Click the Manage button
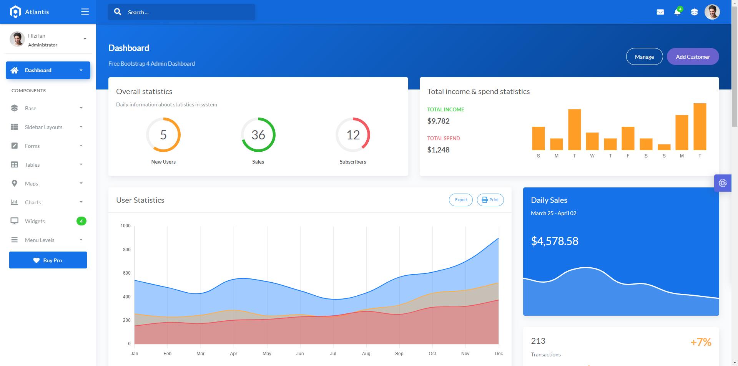738x366 pixels. point(644,56)
